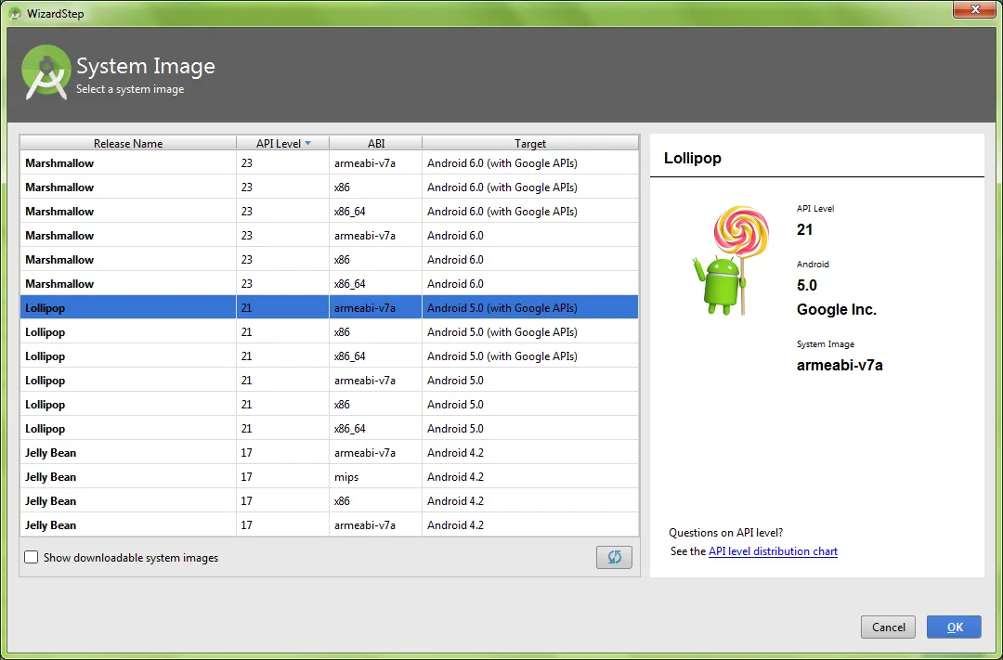Click Google Inc. vendor text

[836, 309]
